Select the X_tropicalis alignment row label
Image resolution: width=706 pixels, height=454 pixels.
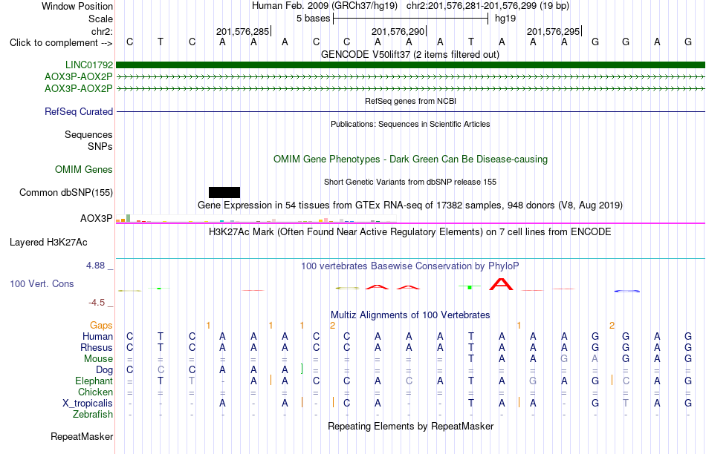click(88, 404)
